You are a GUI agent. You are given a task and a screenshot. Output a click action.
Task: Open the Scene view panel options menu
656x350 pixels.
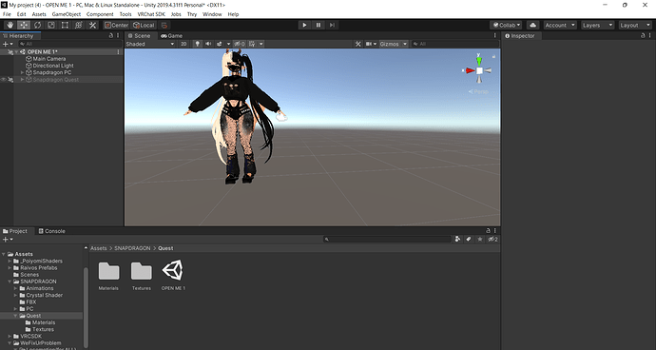pos(495,35)
